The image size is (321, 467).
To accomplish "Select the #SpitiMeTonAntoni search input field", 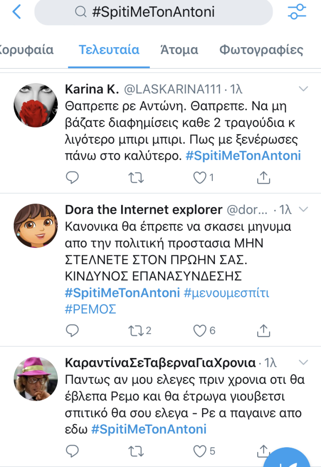I will click(153, 11).
